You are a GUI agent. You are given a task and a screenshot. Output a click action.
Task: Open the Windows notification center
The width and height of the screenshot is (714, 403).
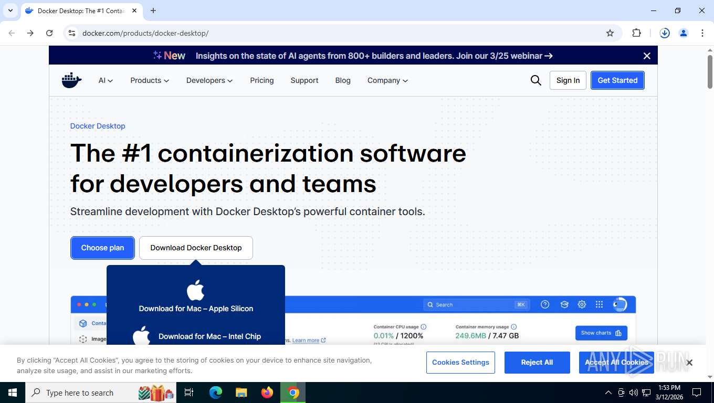click(x=697, y=393)
